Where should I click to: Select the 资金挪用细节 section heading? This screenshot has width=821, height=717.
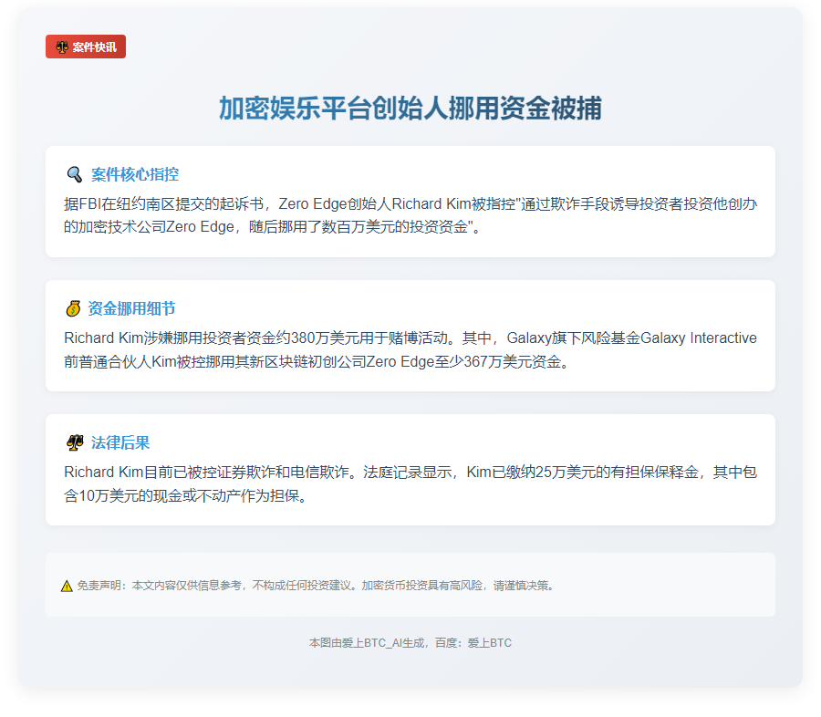(x=131, y=308)
